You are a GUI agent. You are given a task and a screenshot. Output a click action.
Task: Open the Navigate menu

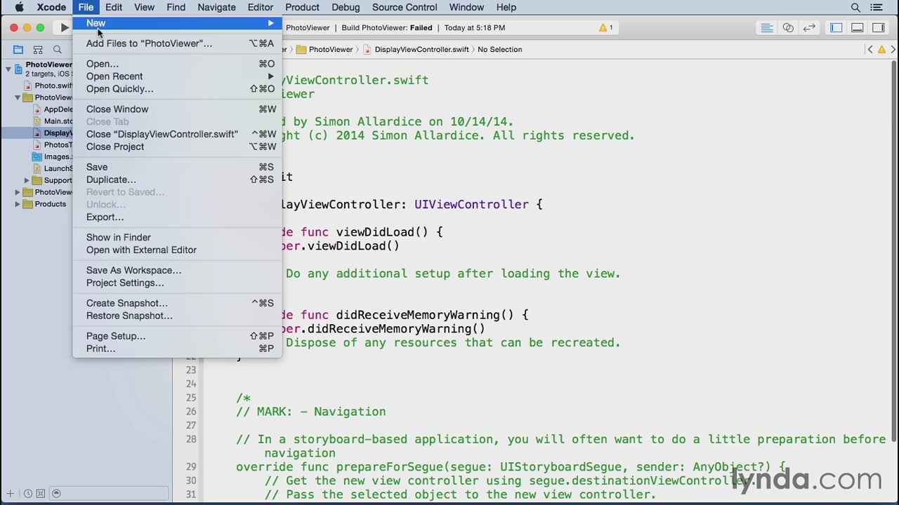216,7
